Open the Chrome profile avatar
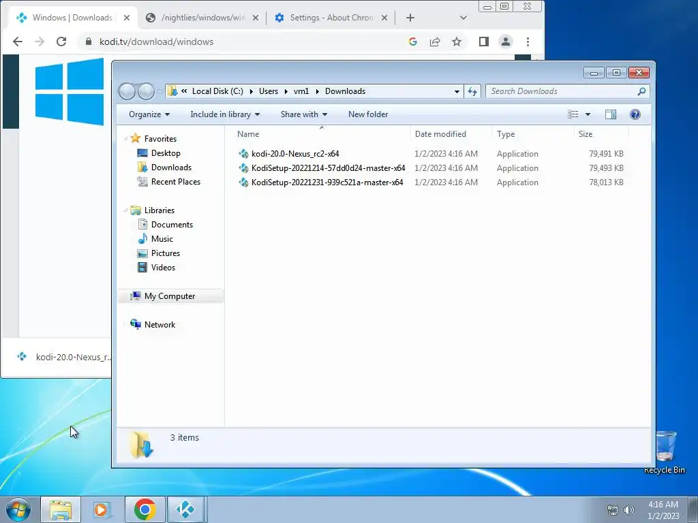This screenshot has width=698, height=523. click(506, 42)
